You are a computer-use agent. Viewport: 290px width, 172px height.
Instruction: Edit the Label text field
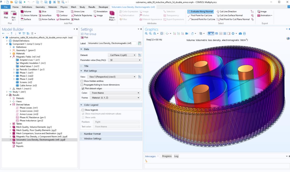click(x=112, y=43)
